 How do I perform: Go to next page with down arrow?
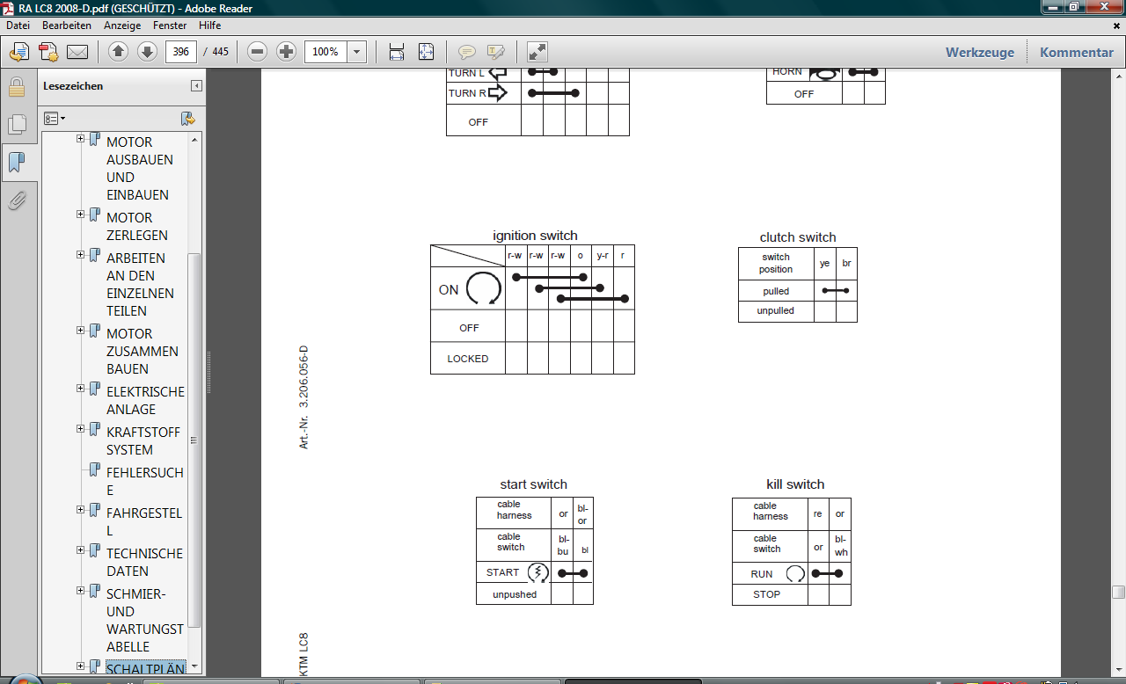tap(147, 52)
